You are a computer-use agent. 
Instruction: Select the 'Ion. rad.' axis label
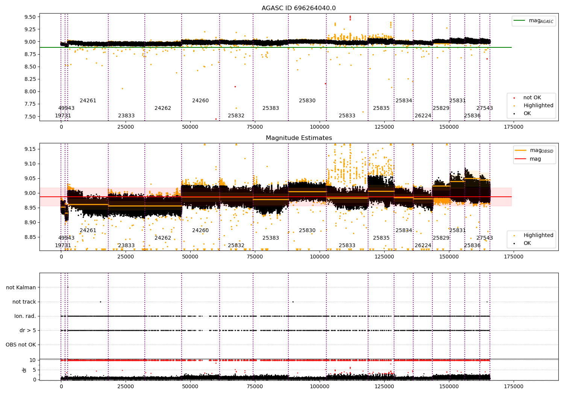[x=25, y=316]
